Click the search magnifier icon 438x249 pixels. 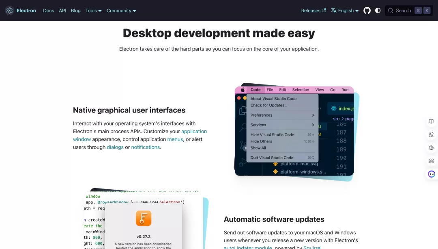[391, 11]
